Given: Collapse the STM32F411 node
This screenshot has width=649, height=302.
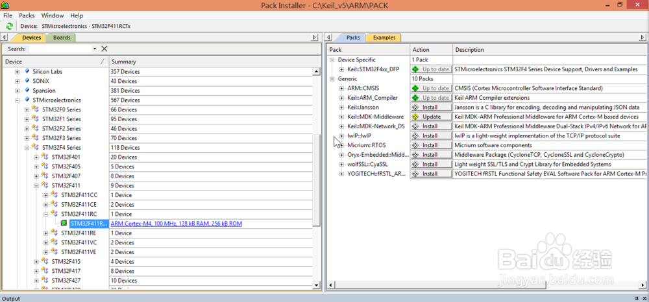Looking at the screenshot, I should pyautogui.click(x=36, y=185).
